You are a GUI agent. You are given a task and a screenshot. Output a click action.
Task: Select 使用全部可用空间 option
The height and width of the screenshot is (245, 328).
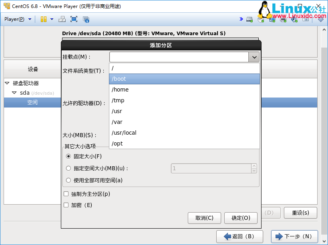click(68, 180)
